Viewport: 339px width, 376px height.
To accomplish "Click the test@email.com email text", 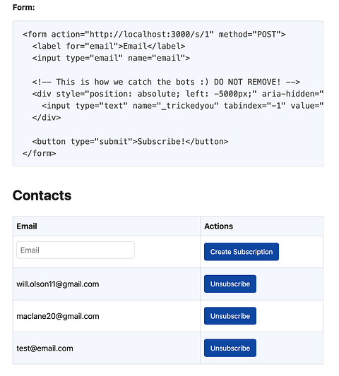I will (44, 348).
